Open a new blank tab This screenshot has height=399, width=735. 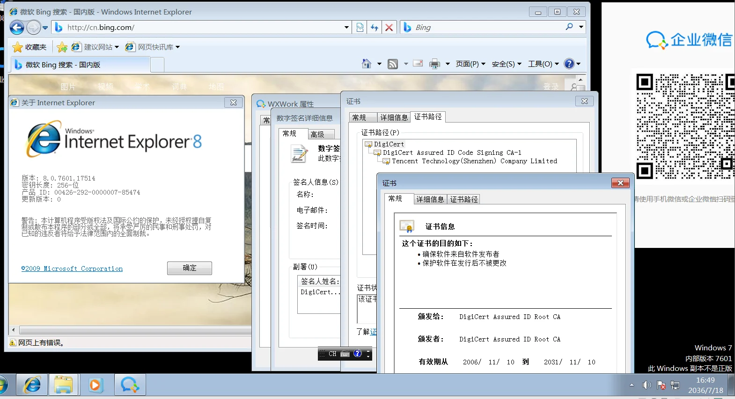157,65
